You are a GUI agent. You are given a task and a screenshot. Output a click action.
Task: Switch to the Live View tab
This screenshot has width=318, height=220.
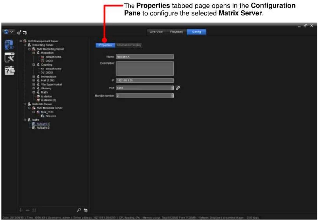pos(156,32)
